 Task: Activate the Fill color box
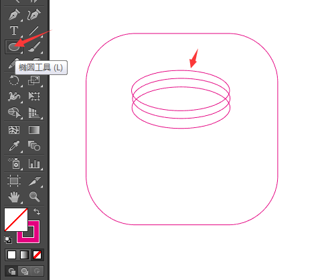(x=16, y=220)
